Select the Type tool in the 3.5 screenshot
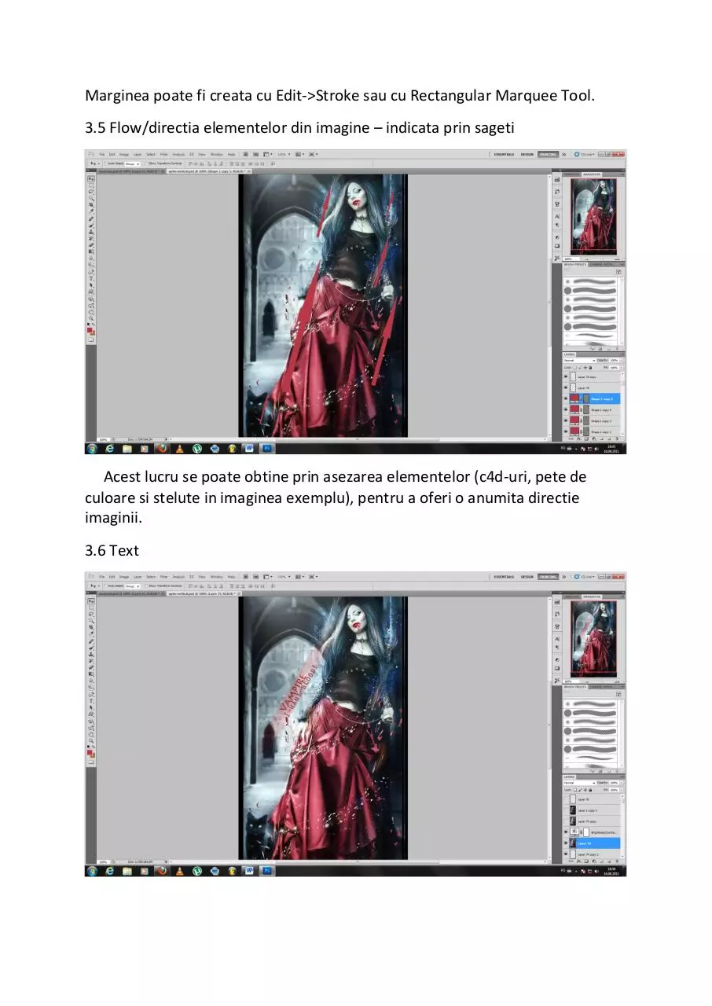 tap(91, 278)
